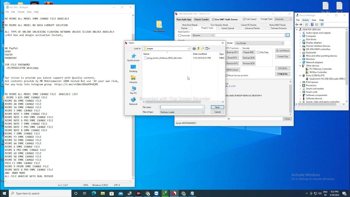Click FTM2EDL button
This screenshot has height=197, width=350.
point(282,74)
